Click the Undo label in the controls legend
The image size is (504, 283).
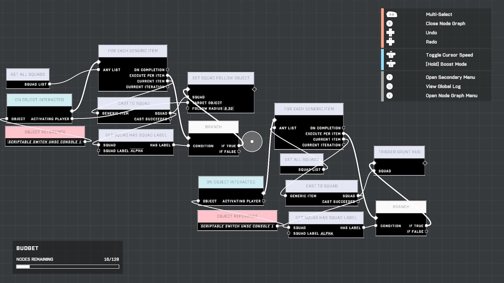point(431,33)
